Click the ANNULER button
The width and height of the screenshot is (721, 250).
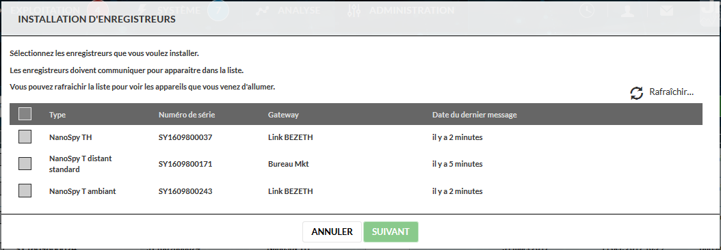click(x=332, y=232)
